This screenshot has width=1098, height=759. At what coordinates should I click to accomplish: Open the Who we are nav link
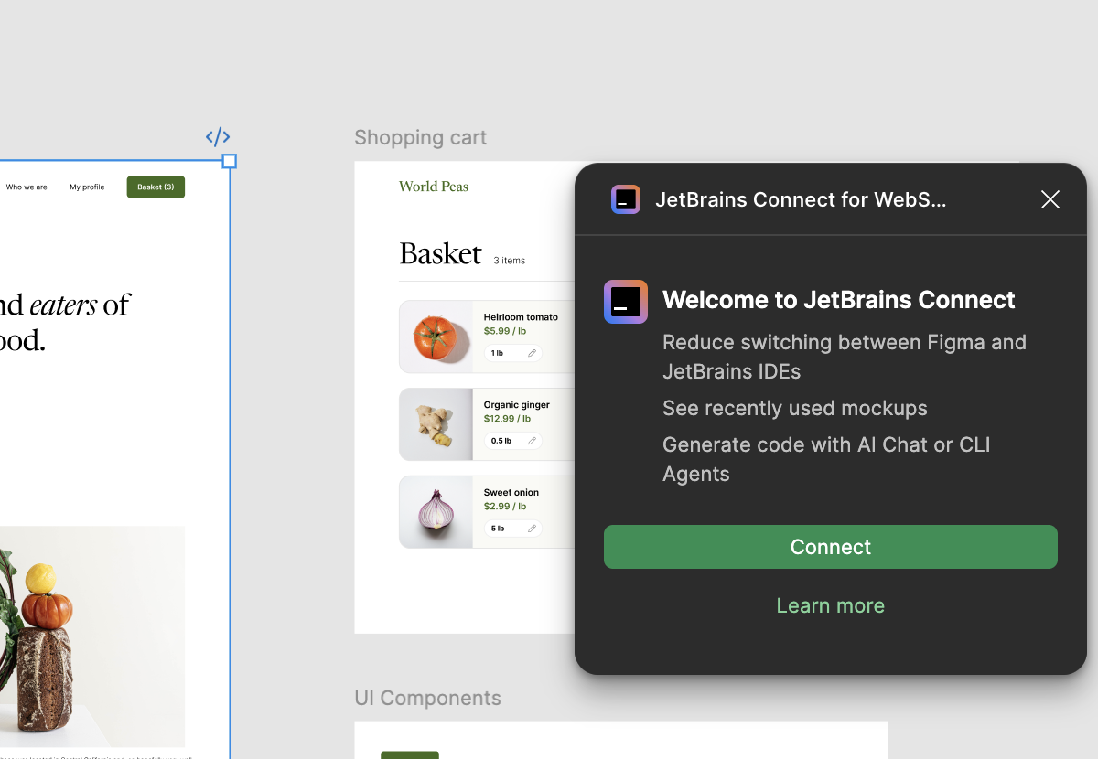(27, 187)
